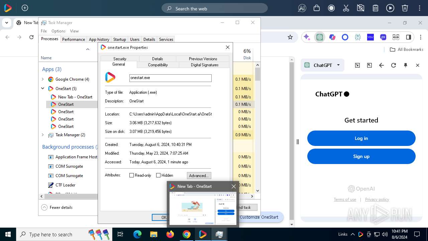Viewport: 428px width, 241px height.
Task: Click the YOU extension icon
Action: (370, 37)
